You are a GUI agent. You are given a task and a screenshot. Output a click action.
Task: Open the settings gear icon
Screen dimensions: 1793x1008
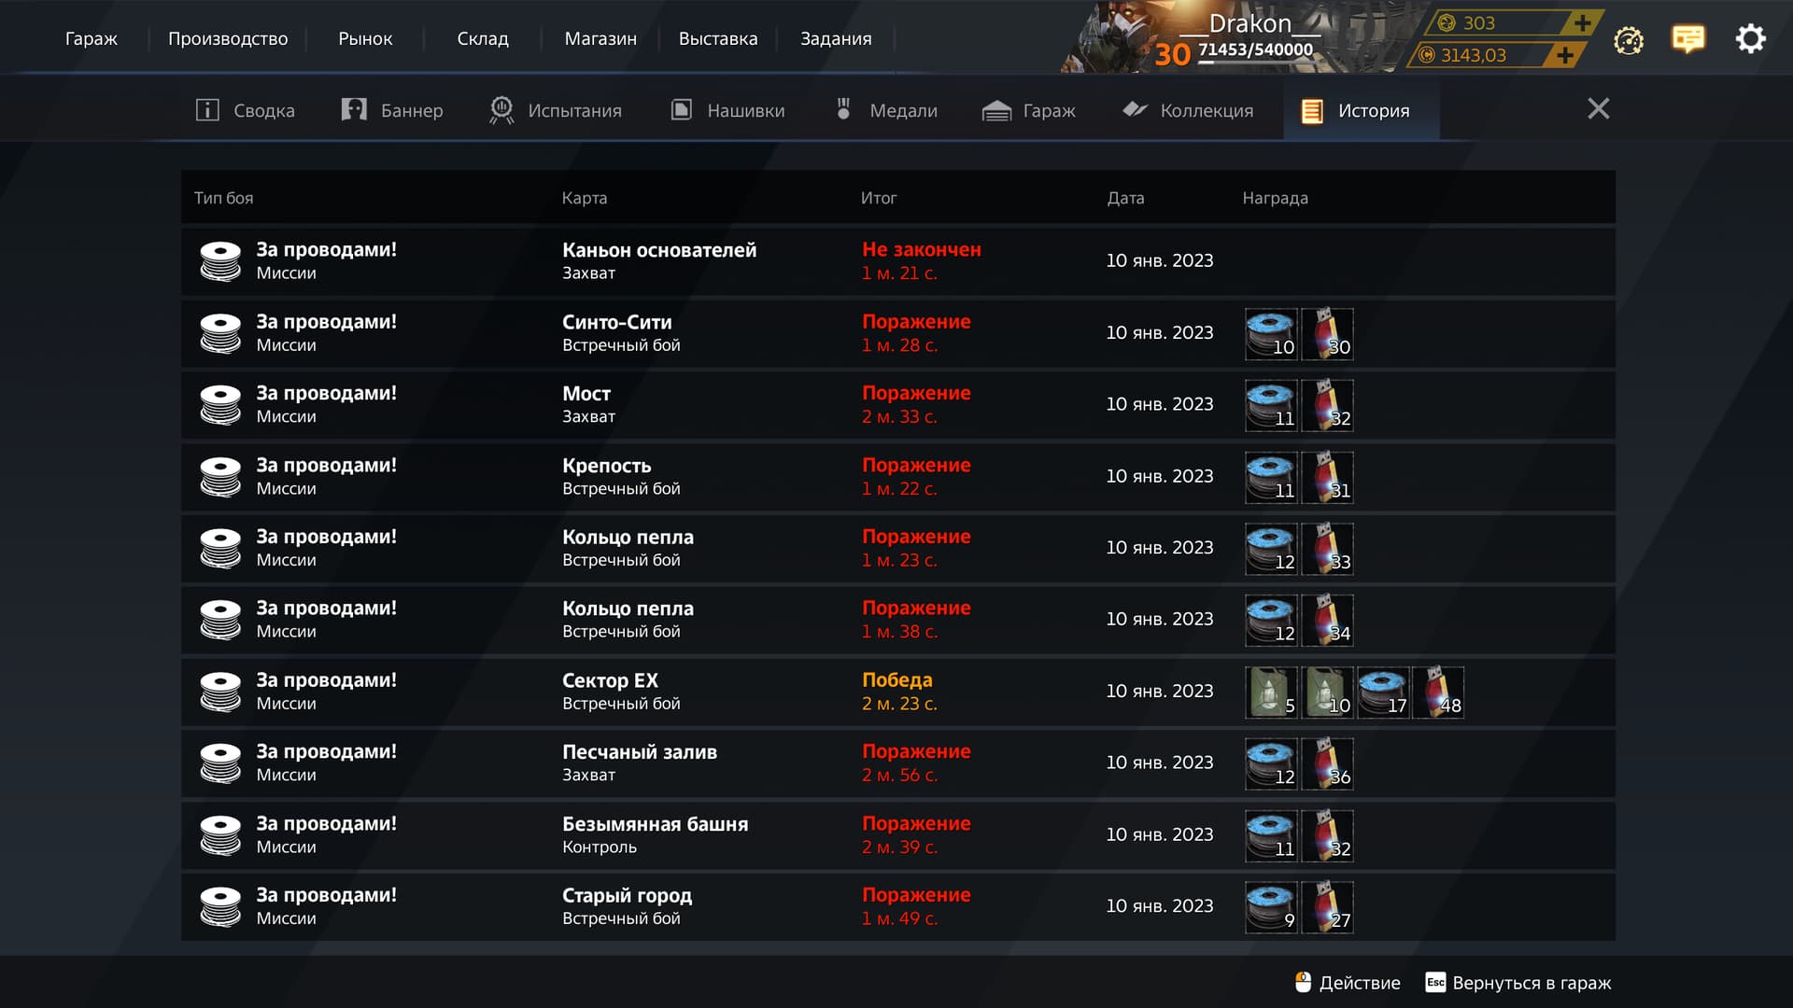tap(1750, 39)
